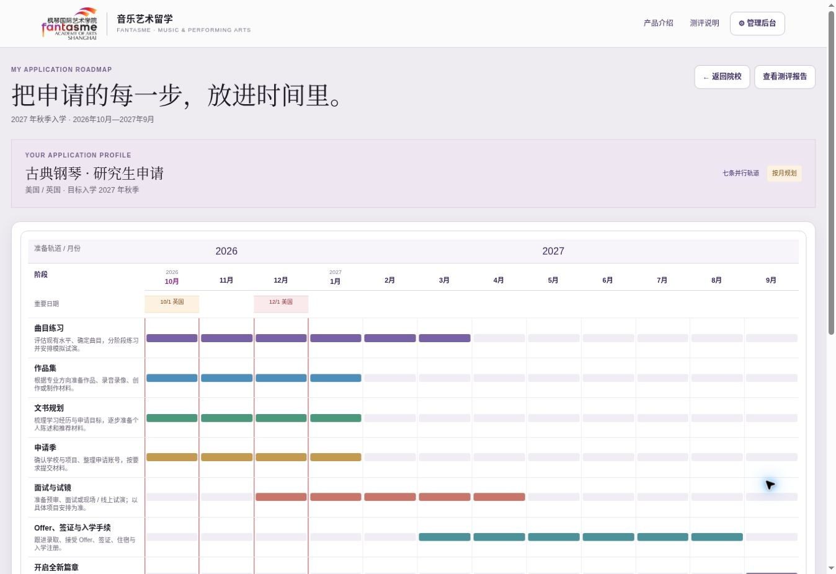The width and height of the screenshot is (836, 574).
Task: Click the purple 曲目练习 bar under 10月
Action: [x=172, y=338]
